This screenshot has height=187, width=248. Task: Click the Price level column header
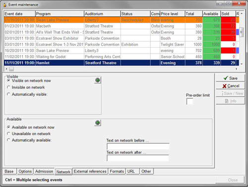pyautogui.click(x=173, y=14)
